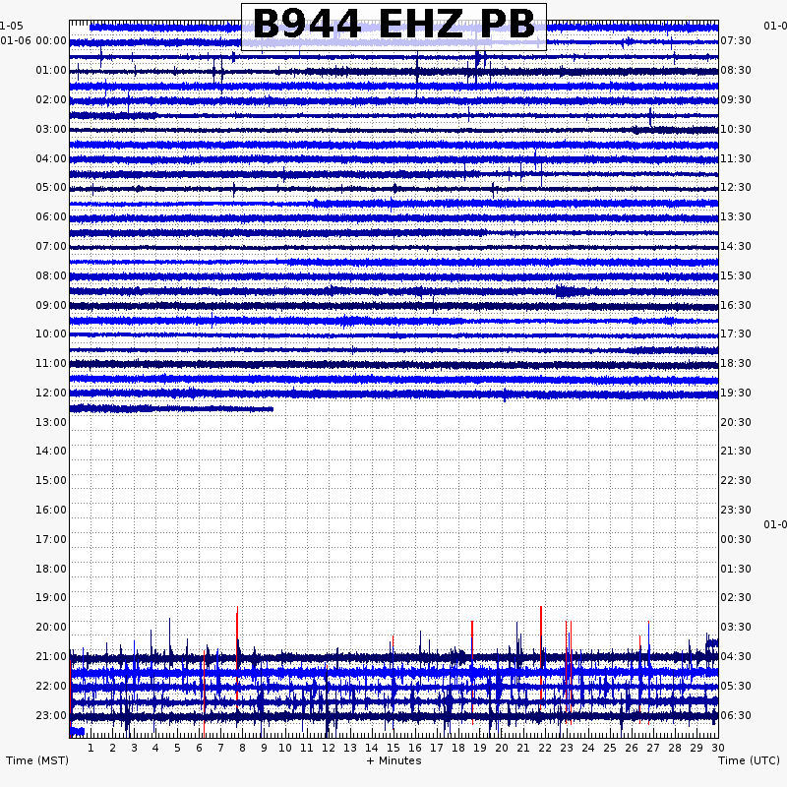
Task: Click minute tick label 22
Action: click(x=545, y=748)
